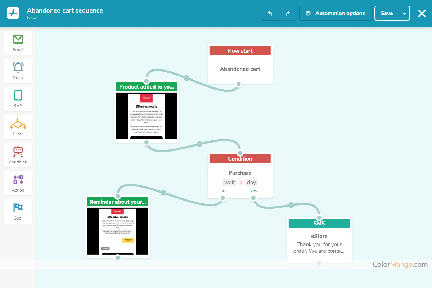The width and height of the screenshot is (432, 288).
Task: Click the redo arrow button
Action: 288,13
